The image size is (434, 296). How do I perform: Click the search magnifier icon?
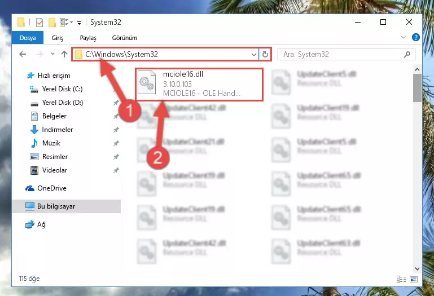[407, 54]
